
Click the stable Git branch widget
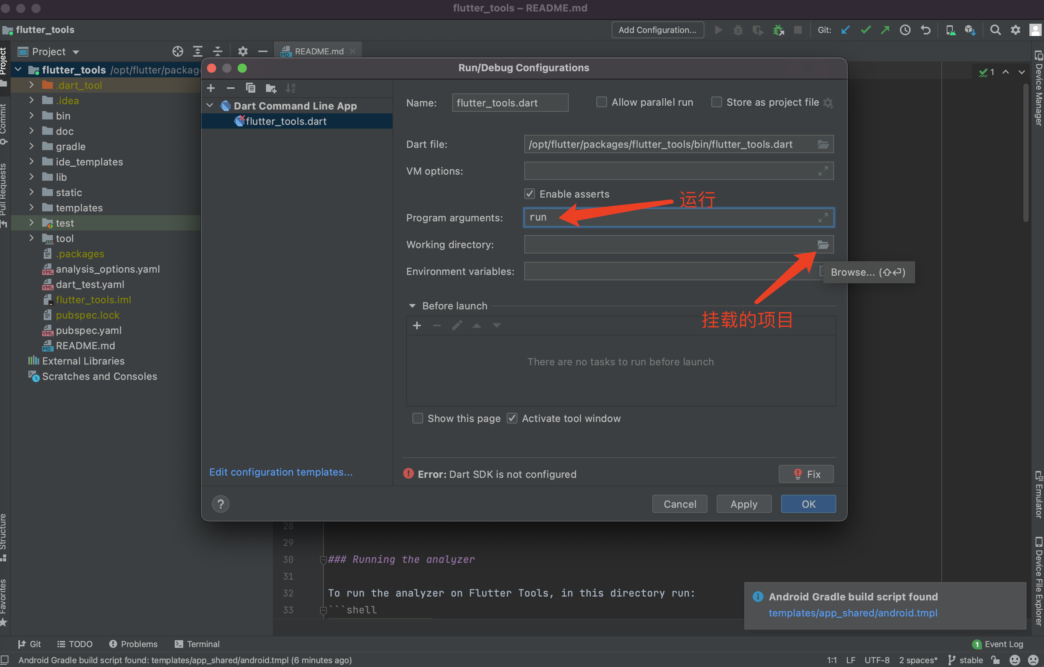tap(965, 660)
